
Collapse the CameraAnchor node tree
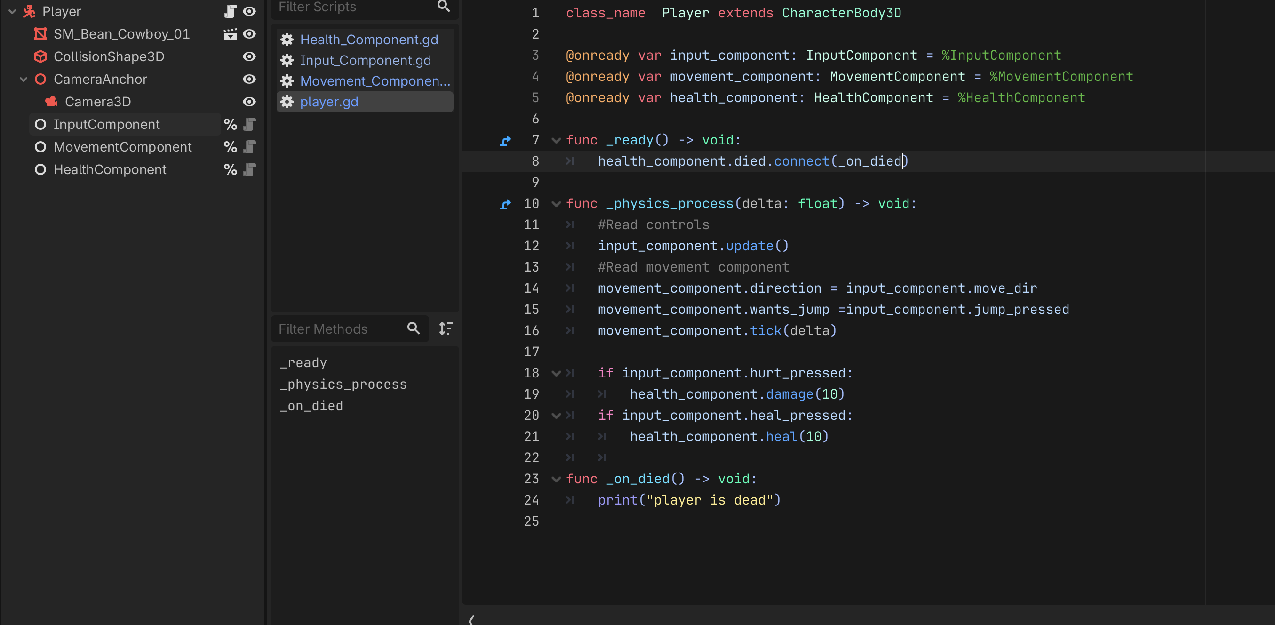pyautogui.click(x=23, y=79)
